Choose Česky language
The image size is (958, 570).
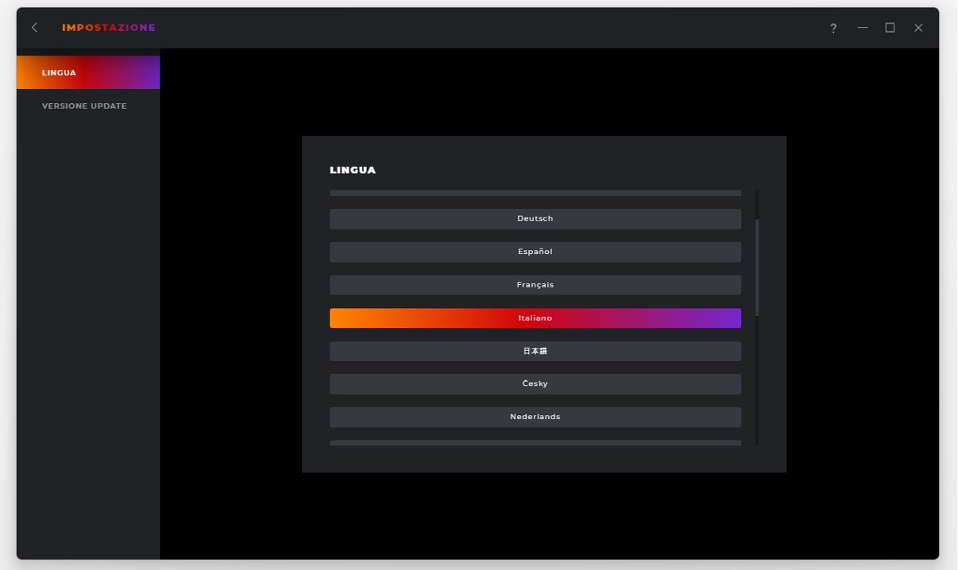535,384
